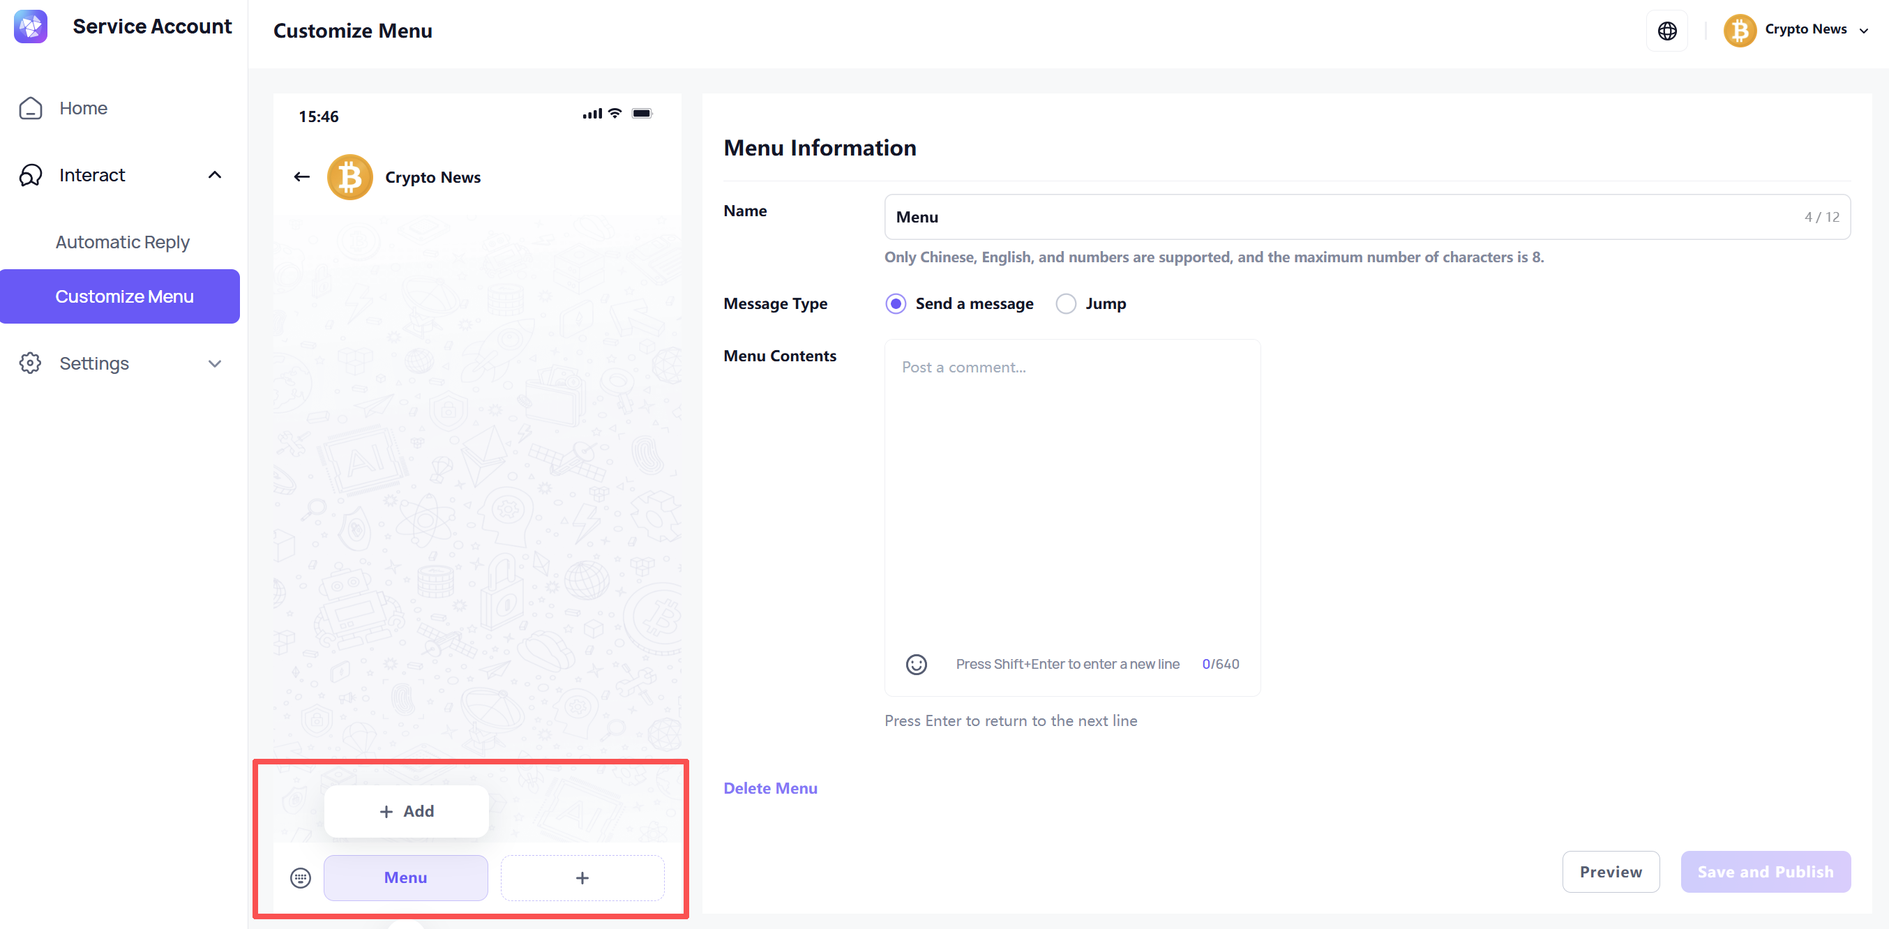Image resolution: width=1889 pixels, height=929 pixels.
Task: Go to Customize Menu in the sidebar
Action: point(124,296)
